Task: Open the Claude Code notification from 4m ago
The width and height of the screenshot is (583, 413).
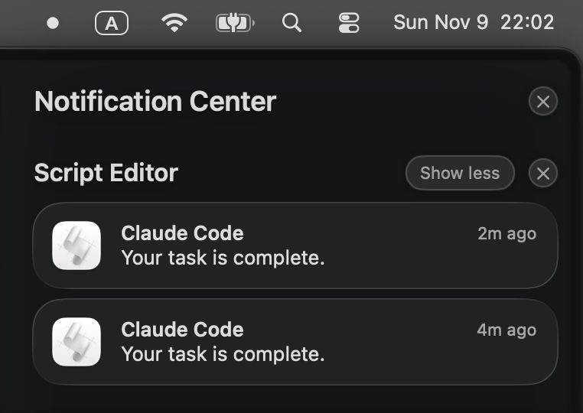Action: [x=295, y=342]
